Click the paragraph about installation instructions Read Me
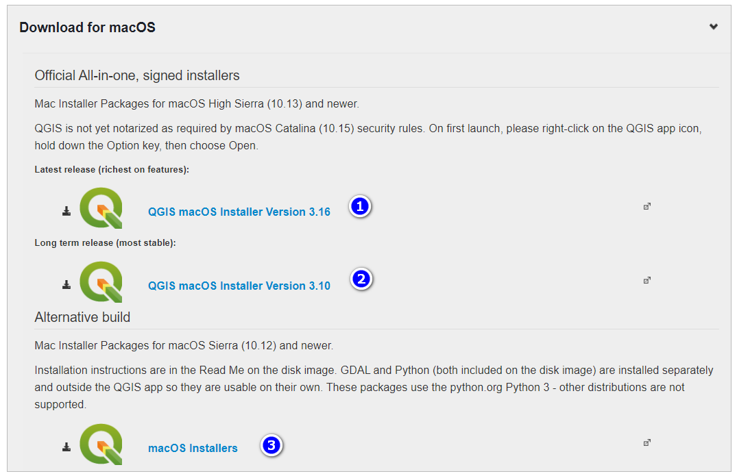737x476 pixels. tap(374, 387)
